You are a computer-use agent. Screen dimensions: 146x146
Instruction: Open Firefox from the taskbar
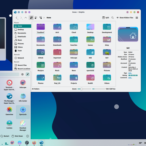coord(34,143)
